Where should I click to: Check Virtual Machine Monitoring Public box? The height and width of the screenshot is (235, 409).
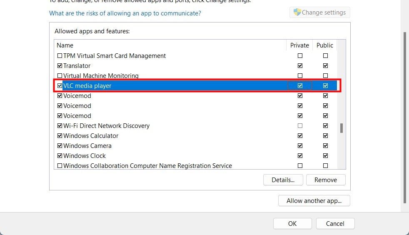[x=325, y=76]
